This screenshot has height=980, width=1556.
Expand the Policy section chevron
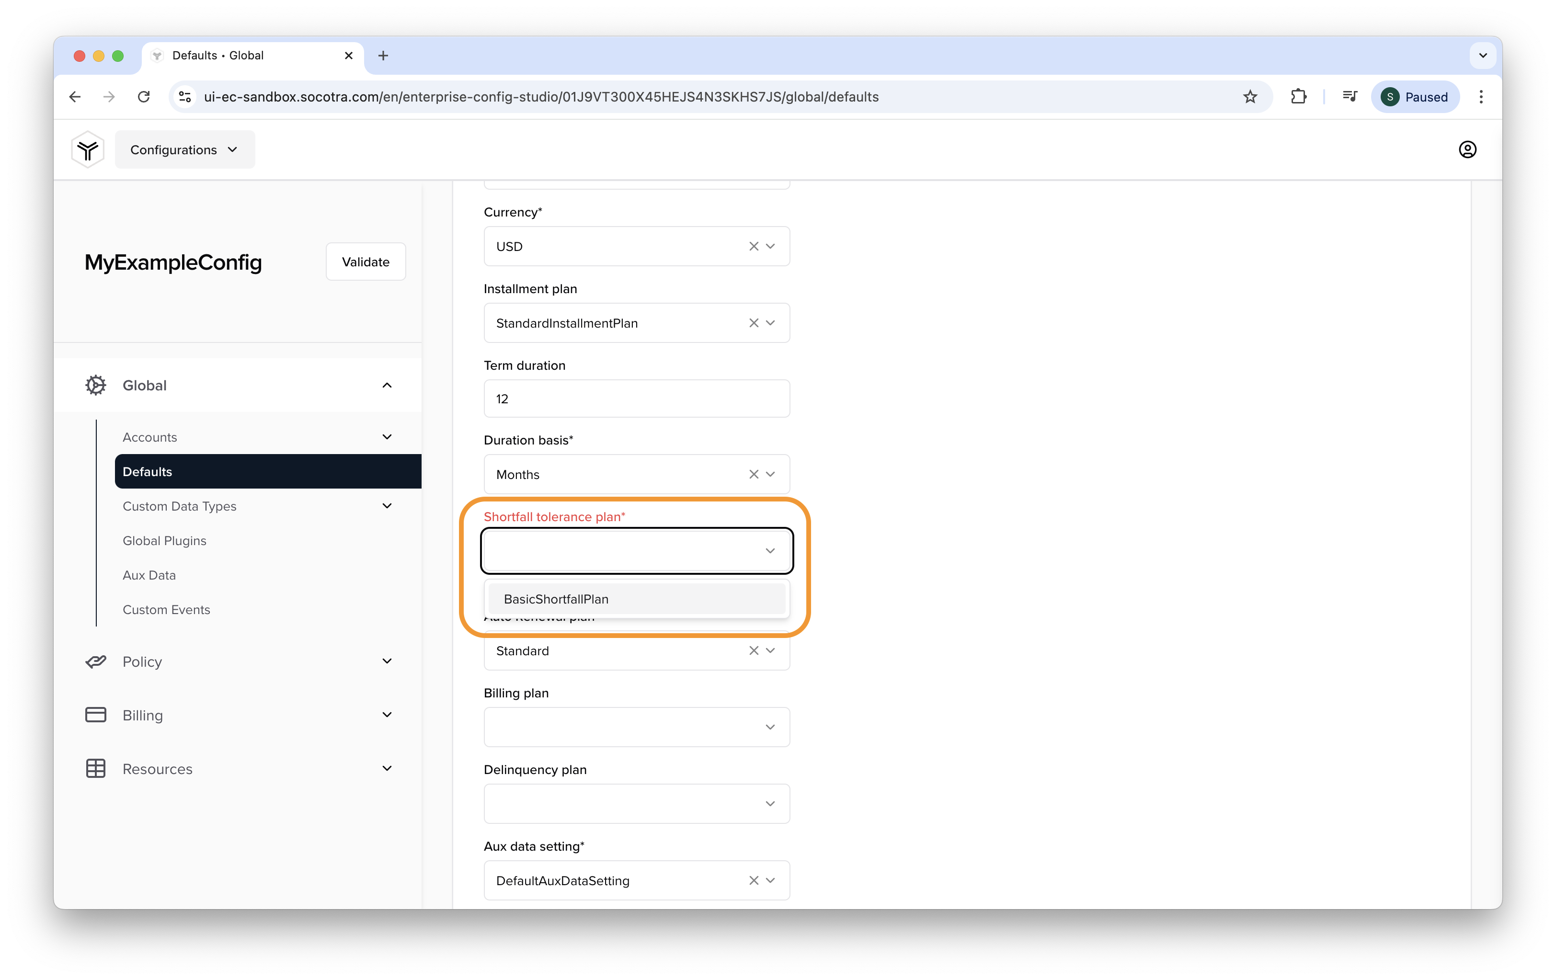point(387,661)
